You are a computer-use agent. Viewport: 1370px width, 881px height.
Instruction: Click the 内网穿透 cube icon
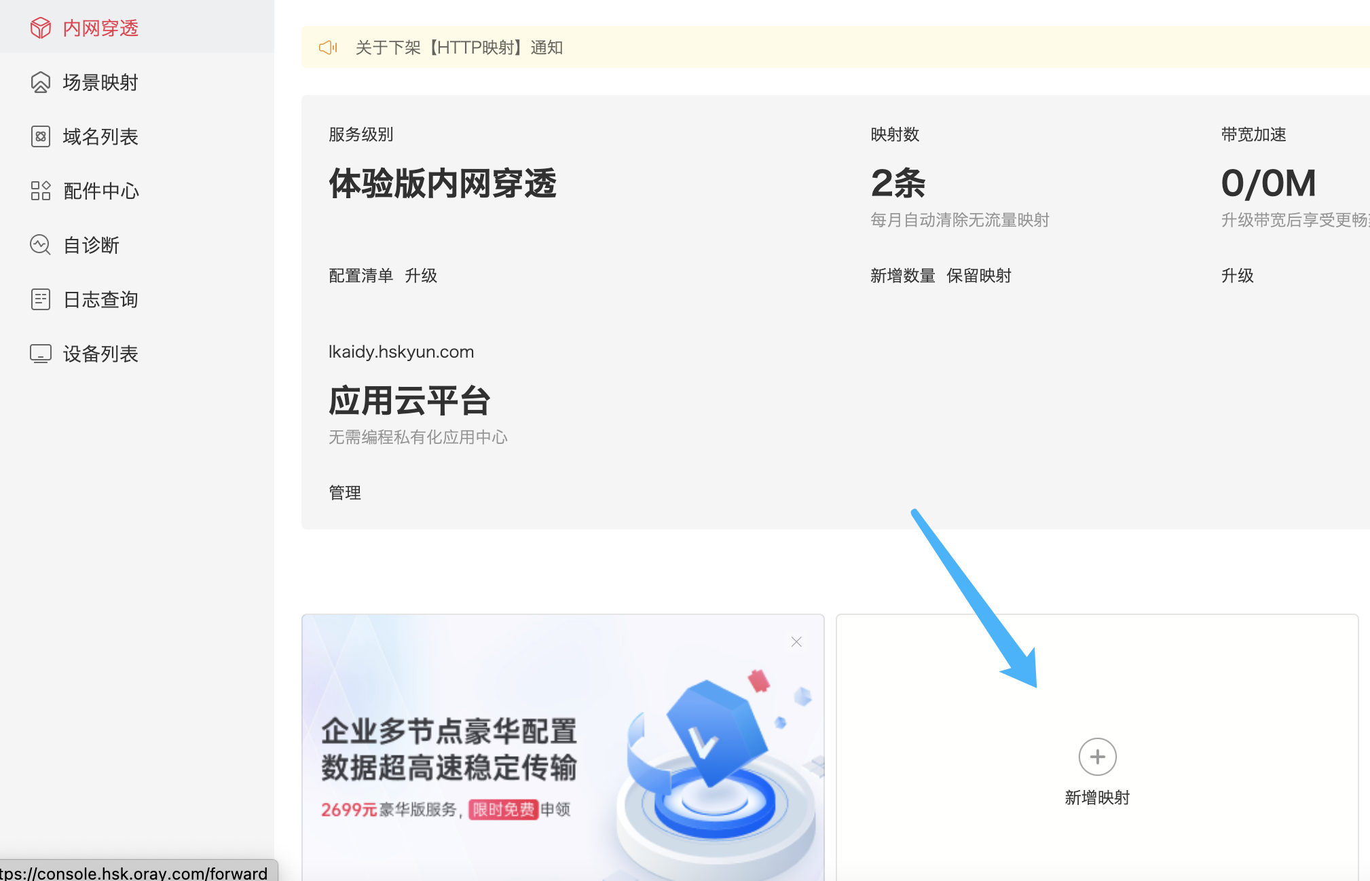(41, 28)
